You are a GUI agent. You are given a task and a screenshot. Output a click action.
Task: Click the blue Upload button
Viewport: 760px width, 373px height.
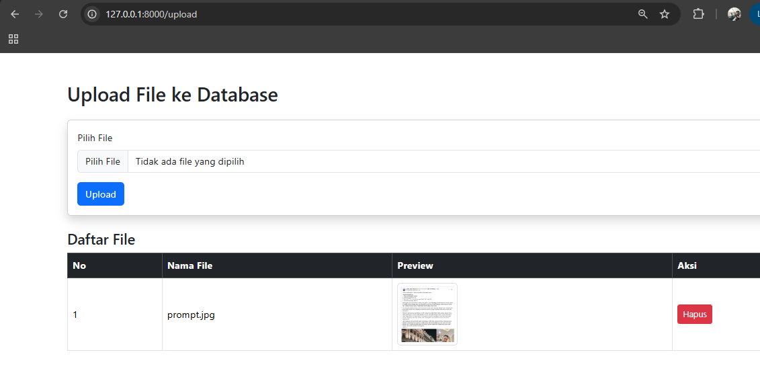tap(101, 194)
